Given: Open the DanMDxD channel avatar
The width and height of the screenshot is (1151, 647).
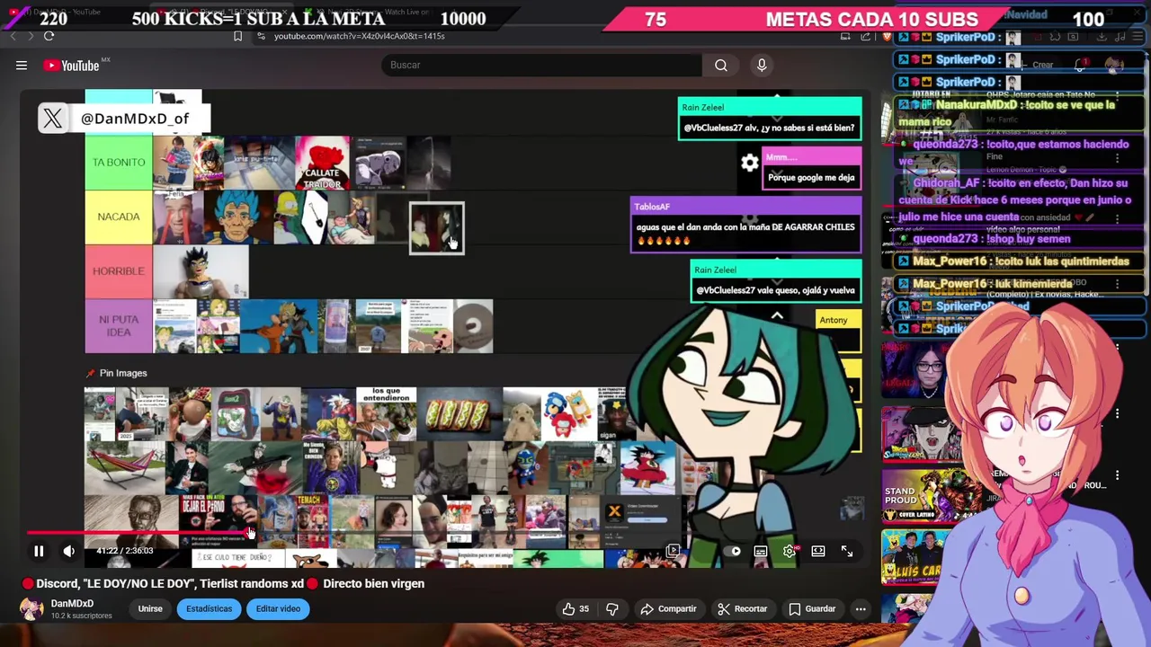Looking at the screenshot, I should (31, 608).
